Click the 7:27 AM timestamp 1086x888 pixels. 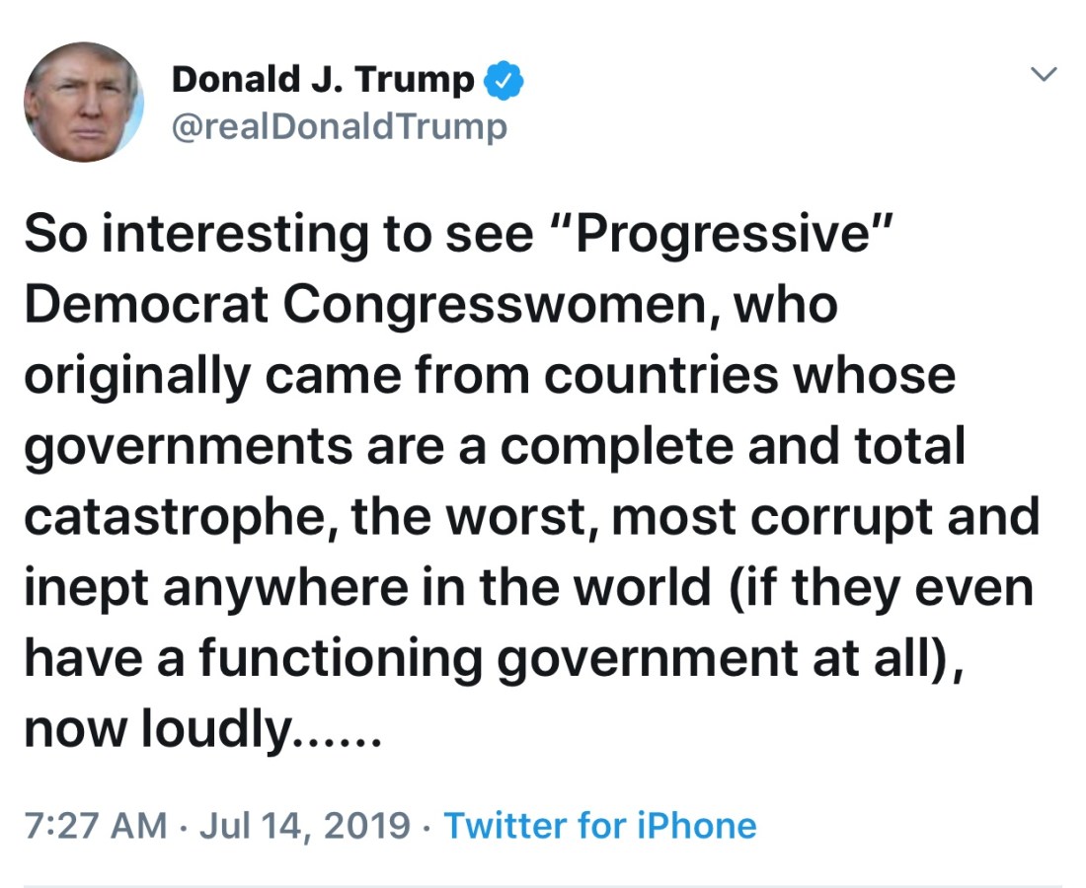pyautogui.click(x=95, y=825)
